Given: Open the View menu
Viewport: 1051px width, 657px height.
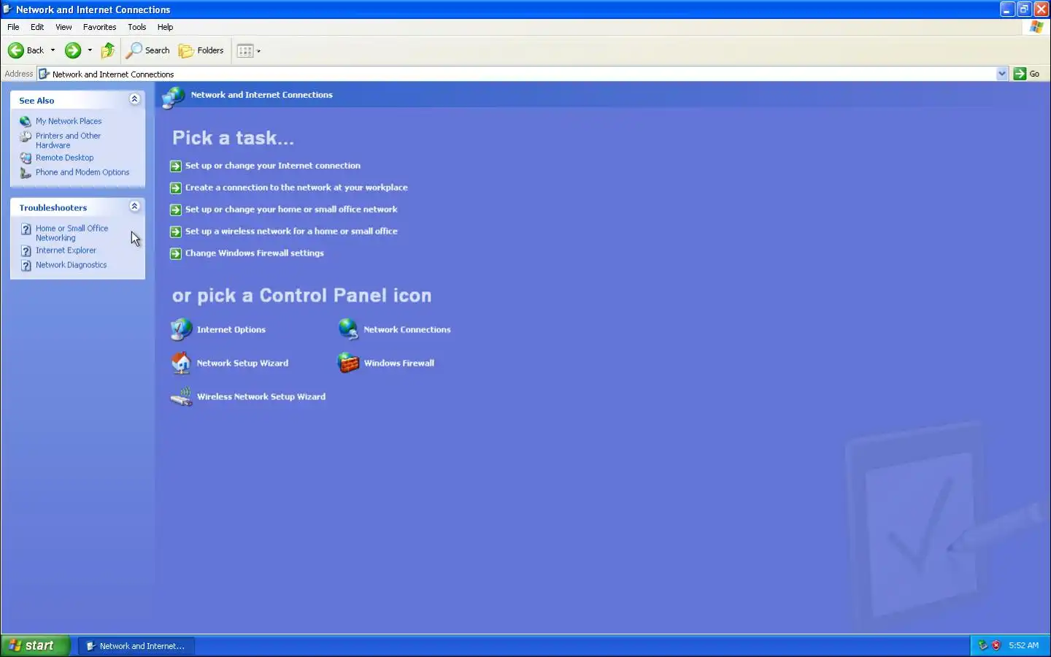Looking at the screenshot, I should pyautogui.click(x=63, y=27).
